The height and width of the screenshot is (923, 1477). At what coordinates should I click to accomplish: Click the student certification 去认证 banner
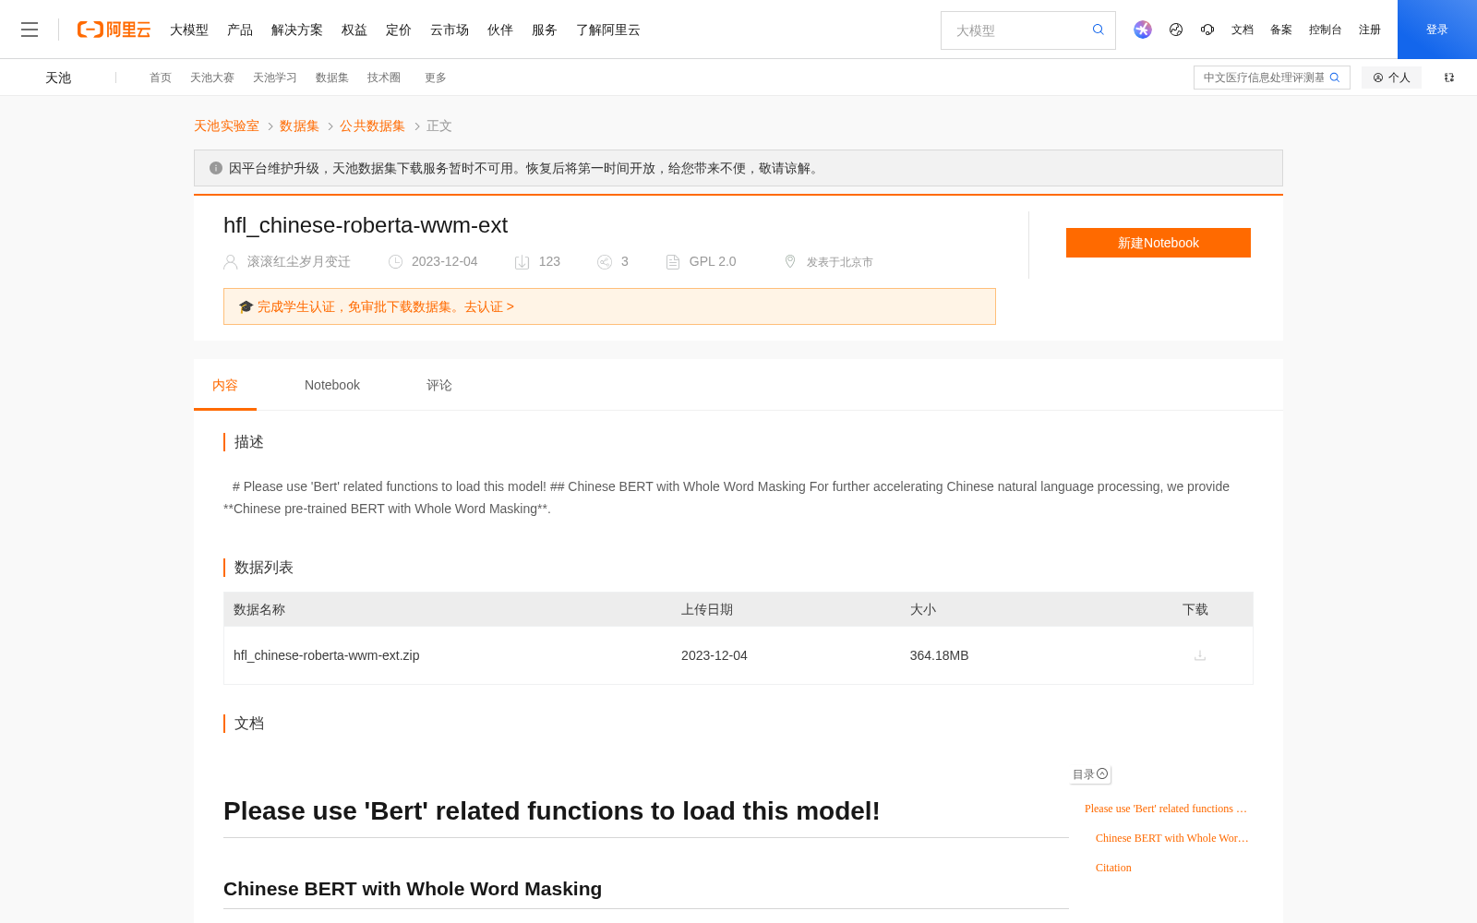[609, 306]
